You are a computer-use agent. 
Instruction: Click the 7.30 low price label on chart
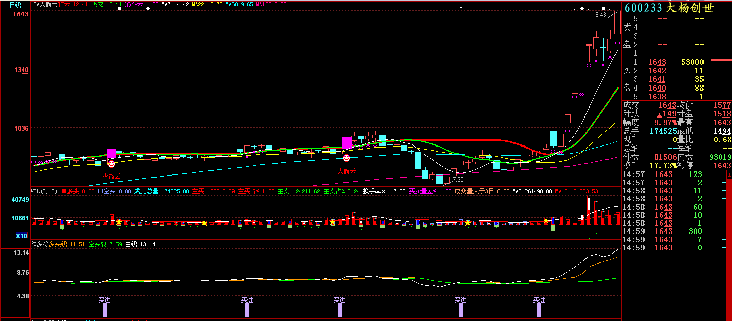tap(458, 180)
